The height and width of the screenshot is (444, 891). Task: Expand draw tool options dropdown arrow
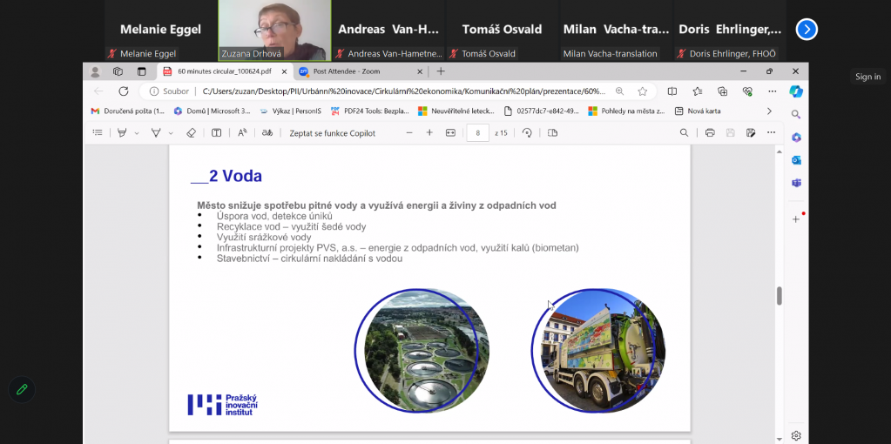pyautogui.click(x=171, y=133)
